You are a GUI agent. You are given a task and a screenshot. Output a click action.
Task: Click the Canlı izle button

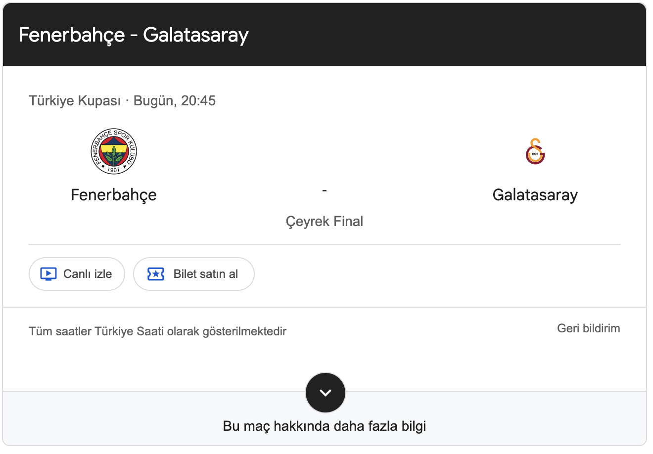(x=77, y=274)
